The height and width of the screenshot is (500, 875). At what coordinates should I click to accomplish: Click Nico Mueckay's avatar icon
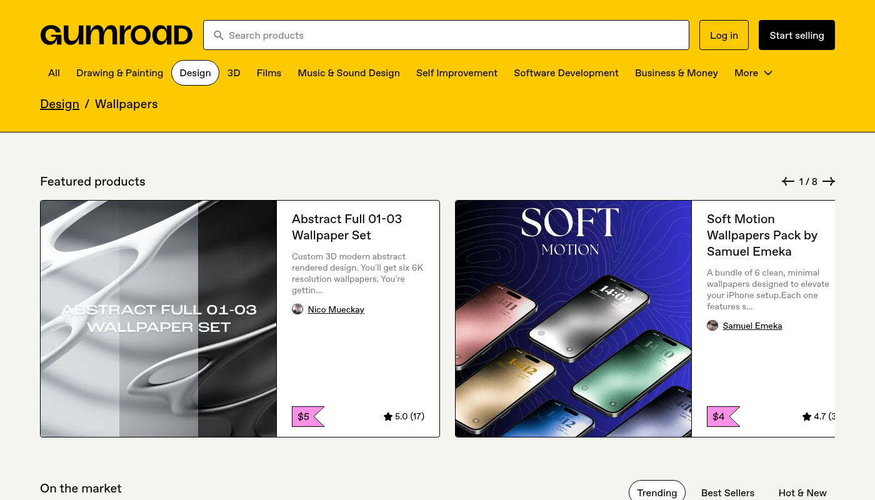297,309
